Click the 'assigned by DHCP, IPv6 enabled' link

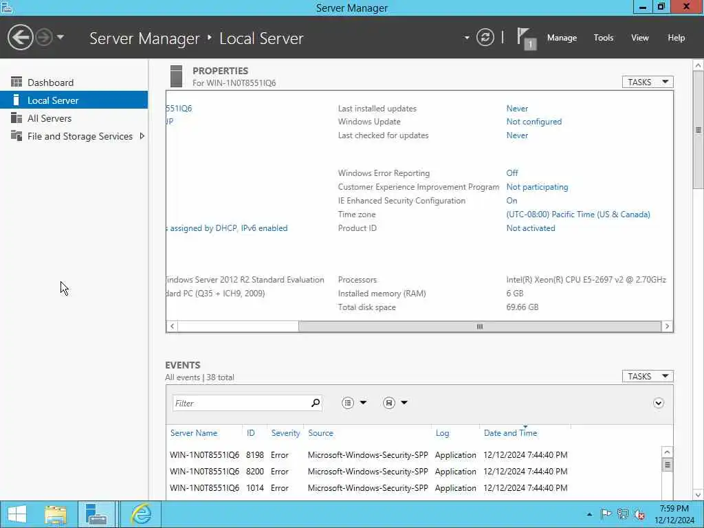pos(228,228)
